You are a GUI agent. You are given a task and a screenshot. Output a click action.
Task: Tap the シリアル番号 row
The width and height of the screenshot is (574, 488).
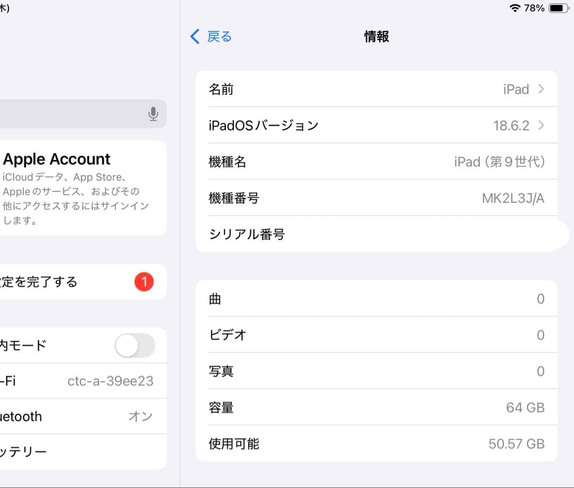point(372,234)
